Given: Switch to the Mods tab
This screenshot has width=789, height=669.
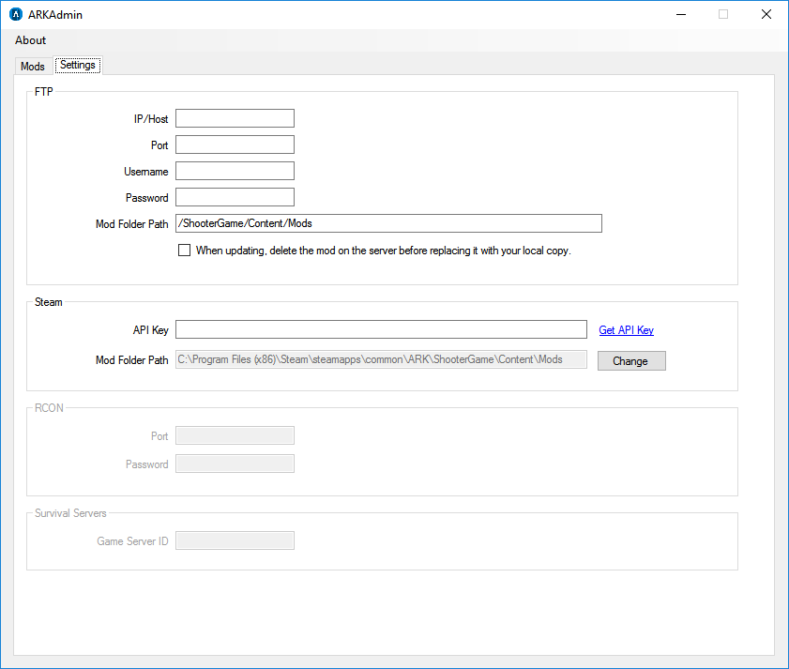Looking at the screenshot, I should pyautogui.click(x=33, y=67).
